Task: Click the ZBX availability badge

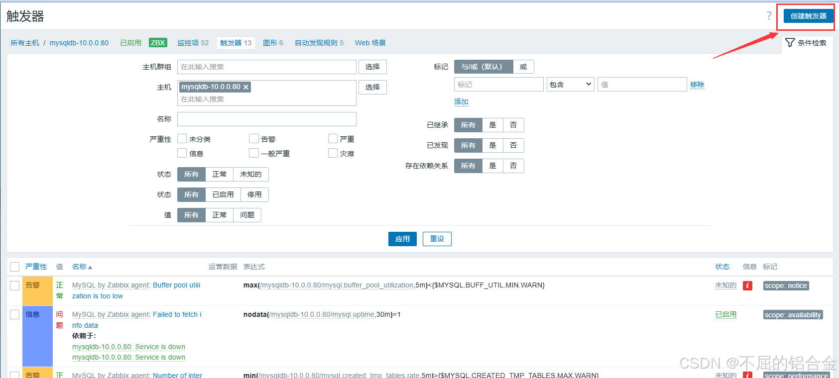Action: coord(158,43)
